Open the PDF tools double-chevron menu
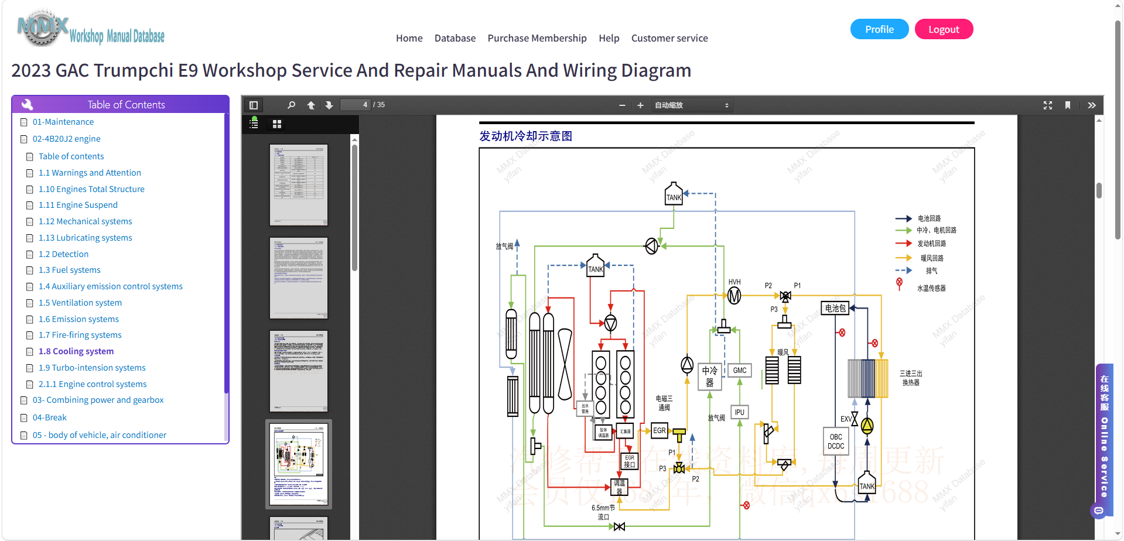This screenshot has width=1124, height=541. [x=1092, y=105]
